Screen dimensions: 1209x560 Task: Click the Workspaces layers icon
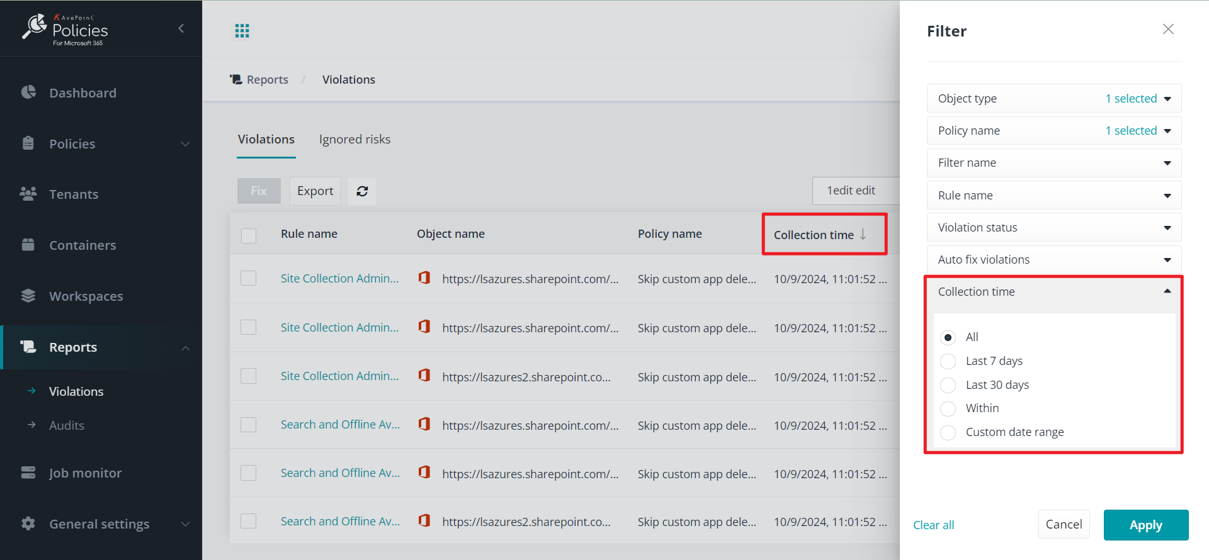28,296
